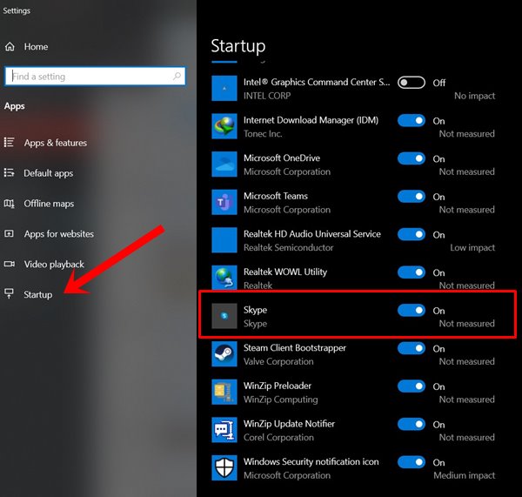Click the Internet Download Manager icon
522x497 pixels.
pyautogui.click(x=224, y=126)
